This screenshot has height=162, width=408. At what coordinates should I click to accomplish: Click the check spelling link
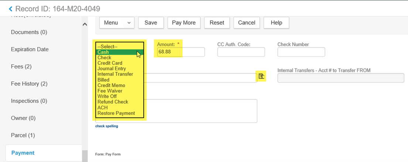click(x=106, y=126)
